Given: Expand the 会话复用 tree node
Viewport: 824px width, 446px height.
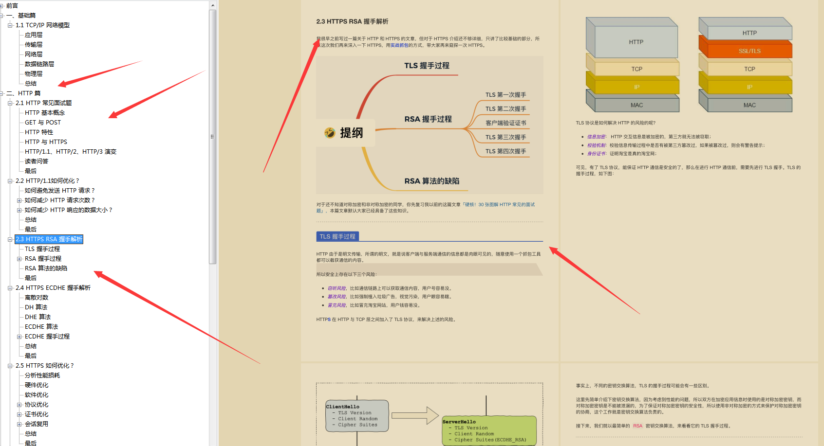Looking at the screenshot, I should pos(19,424).
